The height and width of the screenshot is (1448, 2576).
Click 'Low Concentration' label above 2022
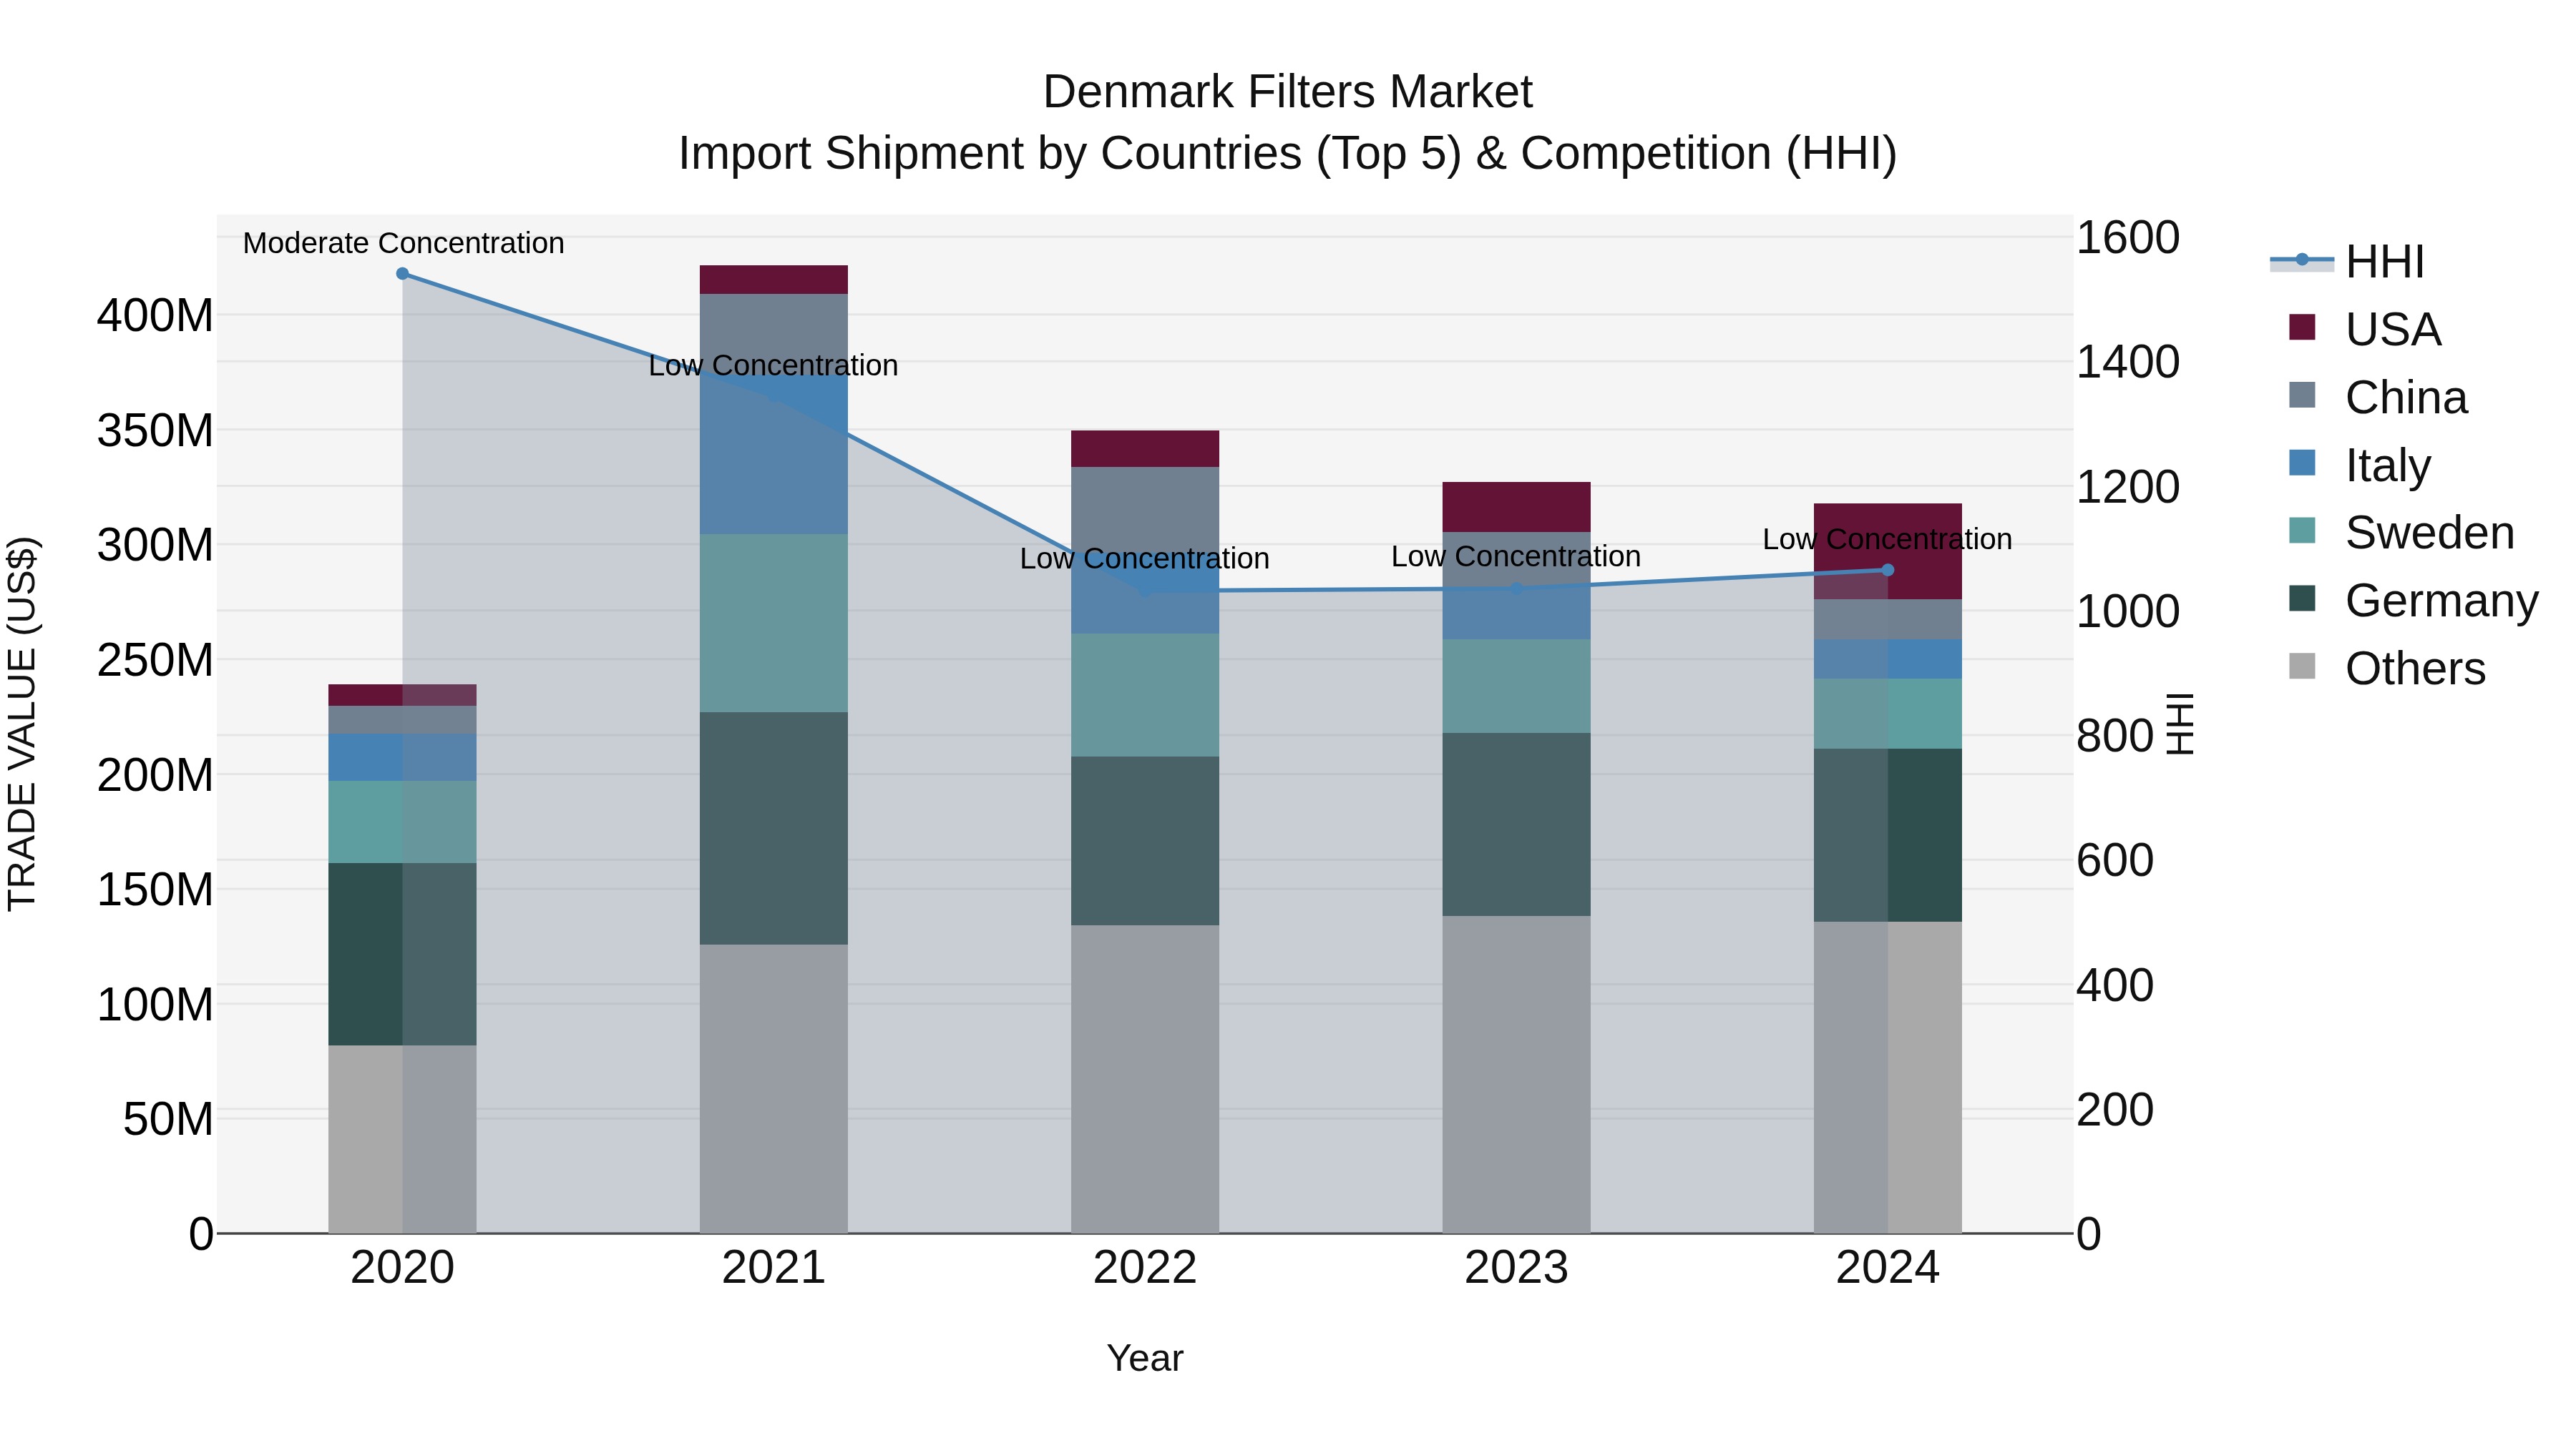pos(1144,558)
